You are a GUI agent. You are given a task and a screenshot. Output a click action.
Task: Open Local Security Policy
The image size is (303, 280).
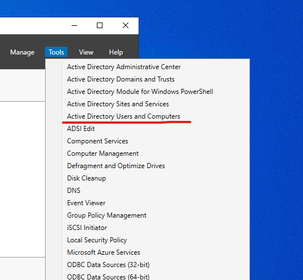97,240
